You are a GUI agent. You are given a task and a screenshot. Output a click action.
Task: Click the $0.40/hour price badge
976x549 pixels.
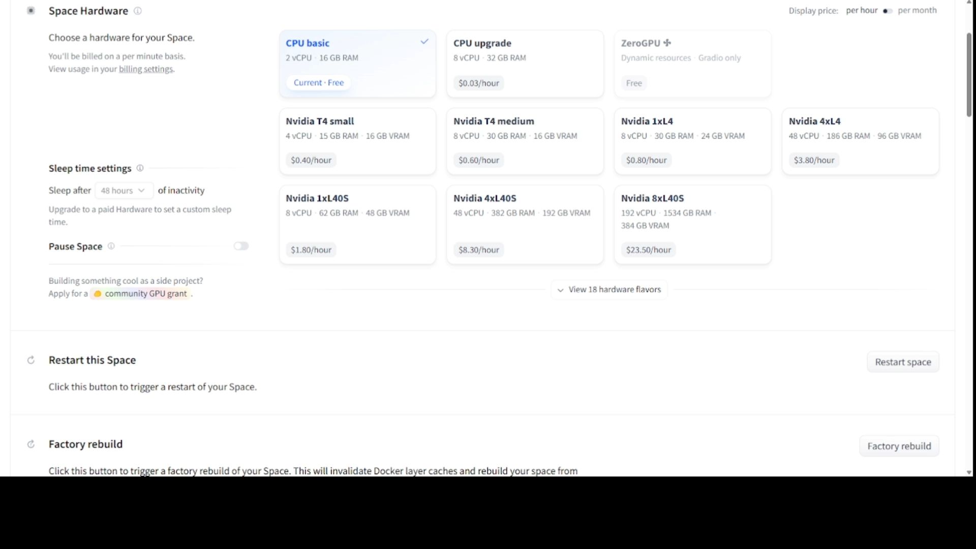click(311, 161)
